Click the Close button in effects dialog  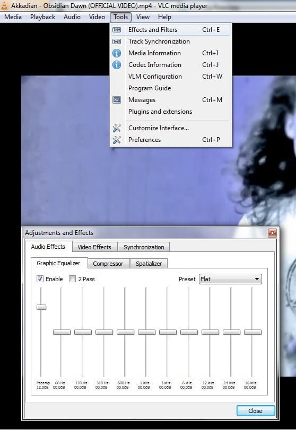click(x=256, y=410)
